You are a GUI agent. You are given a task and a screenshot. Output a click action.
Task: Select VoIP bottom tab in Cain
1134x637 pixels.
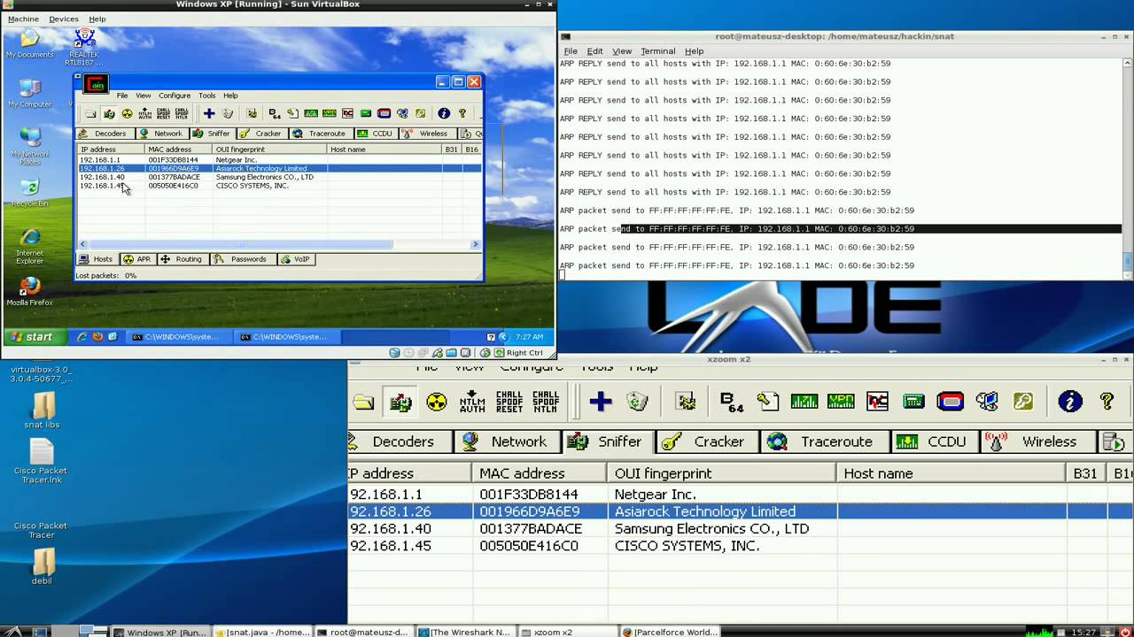coord(295,259)
